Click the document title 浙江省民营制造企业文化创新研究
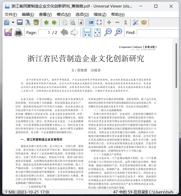 point(86,59)
